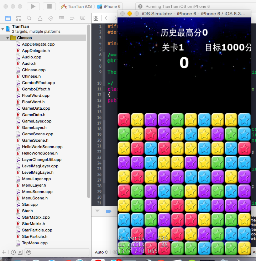The height and width of the screenshot is (261, 256).
Task: Open the Issue navigator
Action: tap(40, 18)
